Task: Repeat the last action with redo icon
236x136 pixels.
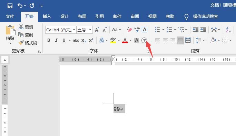Action: coord(32,6)
